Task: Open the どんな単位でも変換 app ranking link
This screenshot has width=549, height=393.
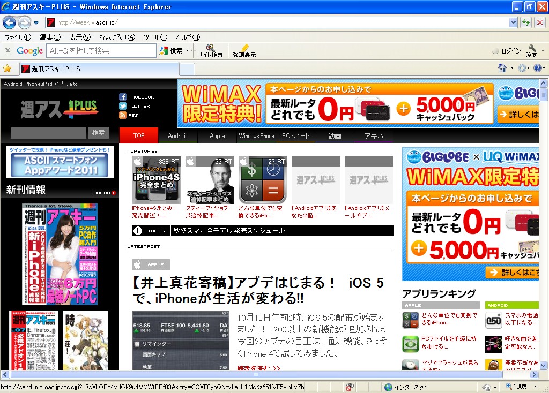Action: [x=450, y=319]
